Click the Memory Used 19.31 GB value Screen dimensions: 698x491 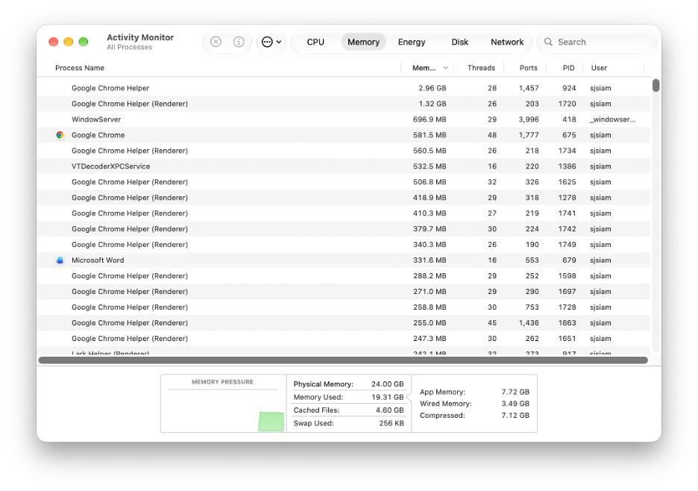(387, 397)
